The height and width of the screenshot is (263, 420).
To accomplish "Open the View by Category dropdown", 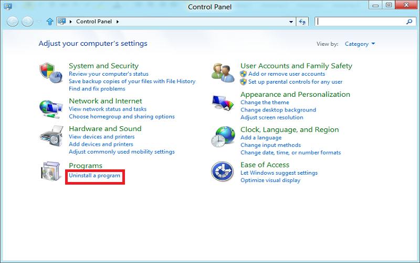I will click(360, 44).
